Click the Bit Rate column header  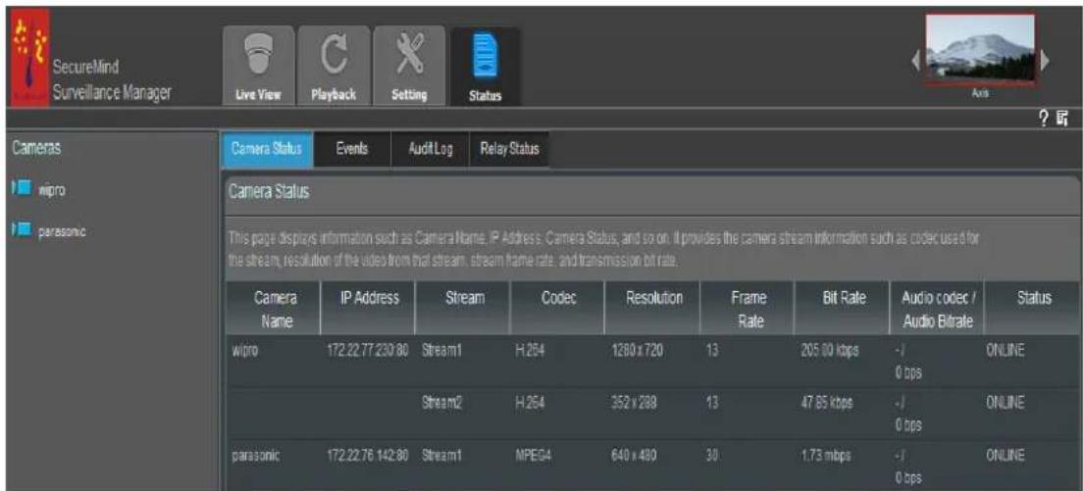(x=842, y=310)
